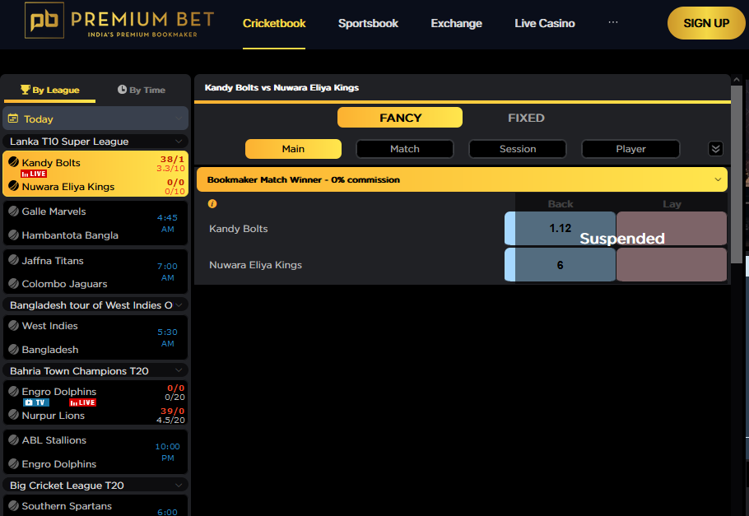Select the FANCY bet type
The image size is (749, 516).
[x=400, y=118]
